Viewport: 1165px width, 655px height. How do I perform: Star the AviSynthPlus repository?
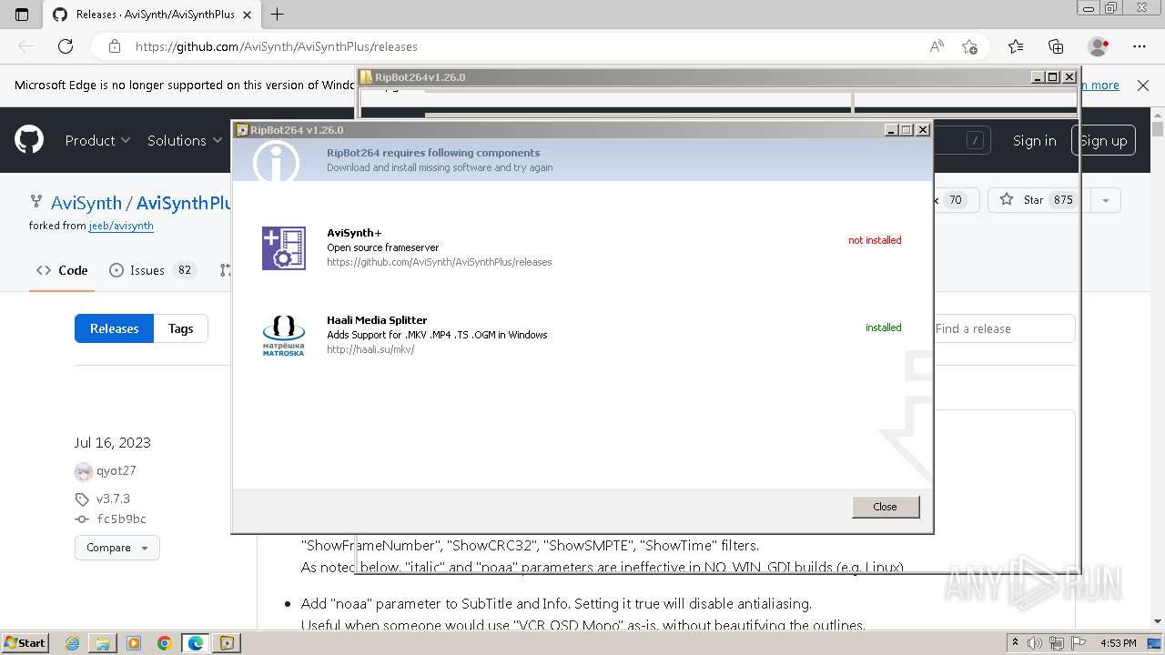coord(1037,200)
